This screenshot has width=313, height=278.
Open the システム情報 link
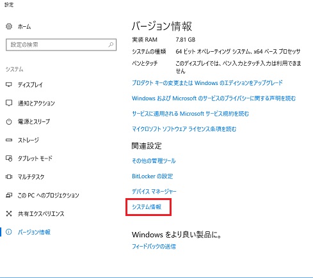click(147, 207)
